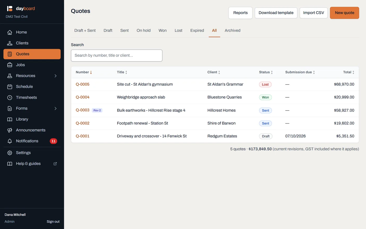Click the external link icon beside Help & guides
Screen dimensions: 366x229
coord(55,164)
